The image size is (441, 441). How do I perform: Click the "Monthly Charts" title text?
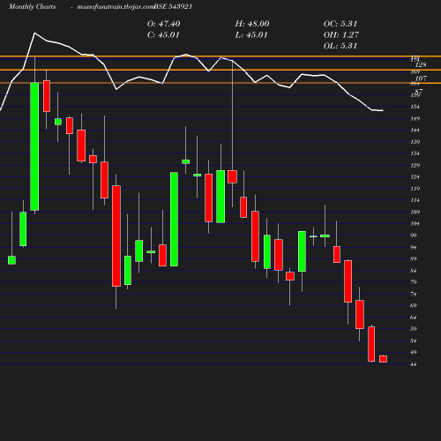[32, 7]
